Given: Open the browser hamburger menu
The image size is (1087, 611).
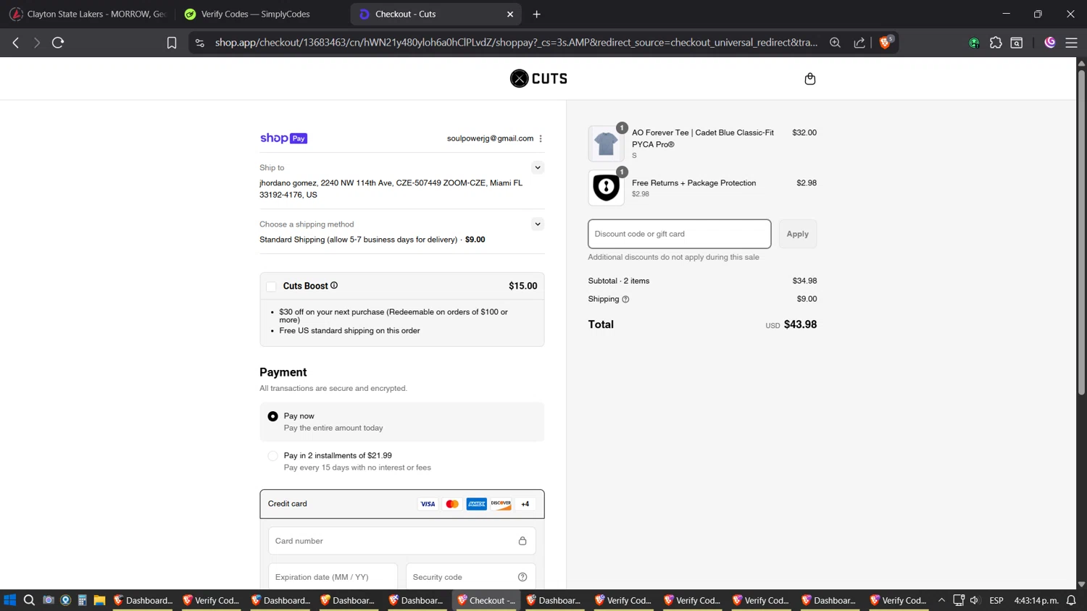Looking at the screenshot, I should click(x=1071, y=43).
